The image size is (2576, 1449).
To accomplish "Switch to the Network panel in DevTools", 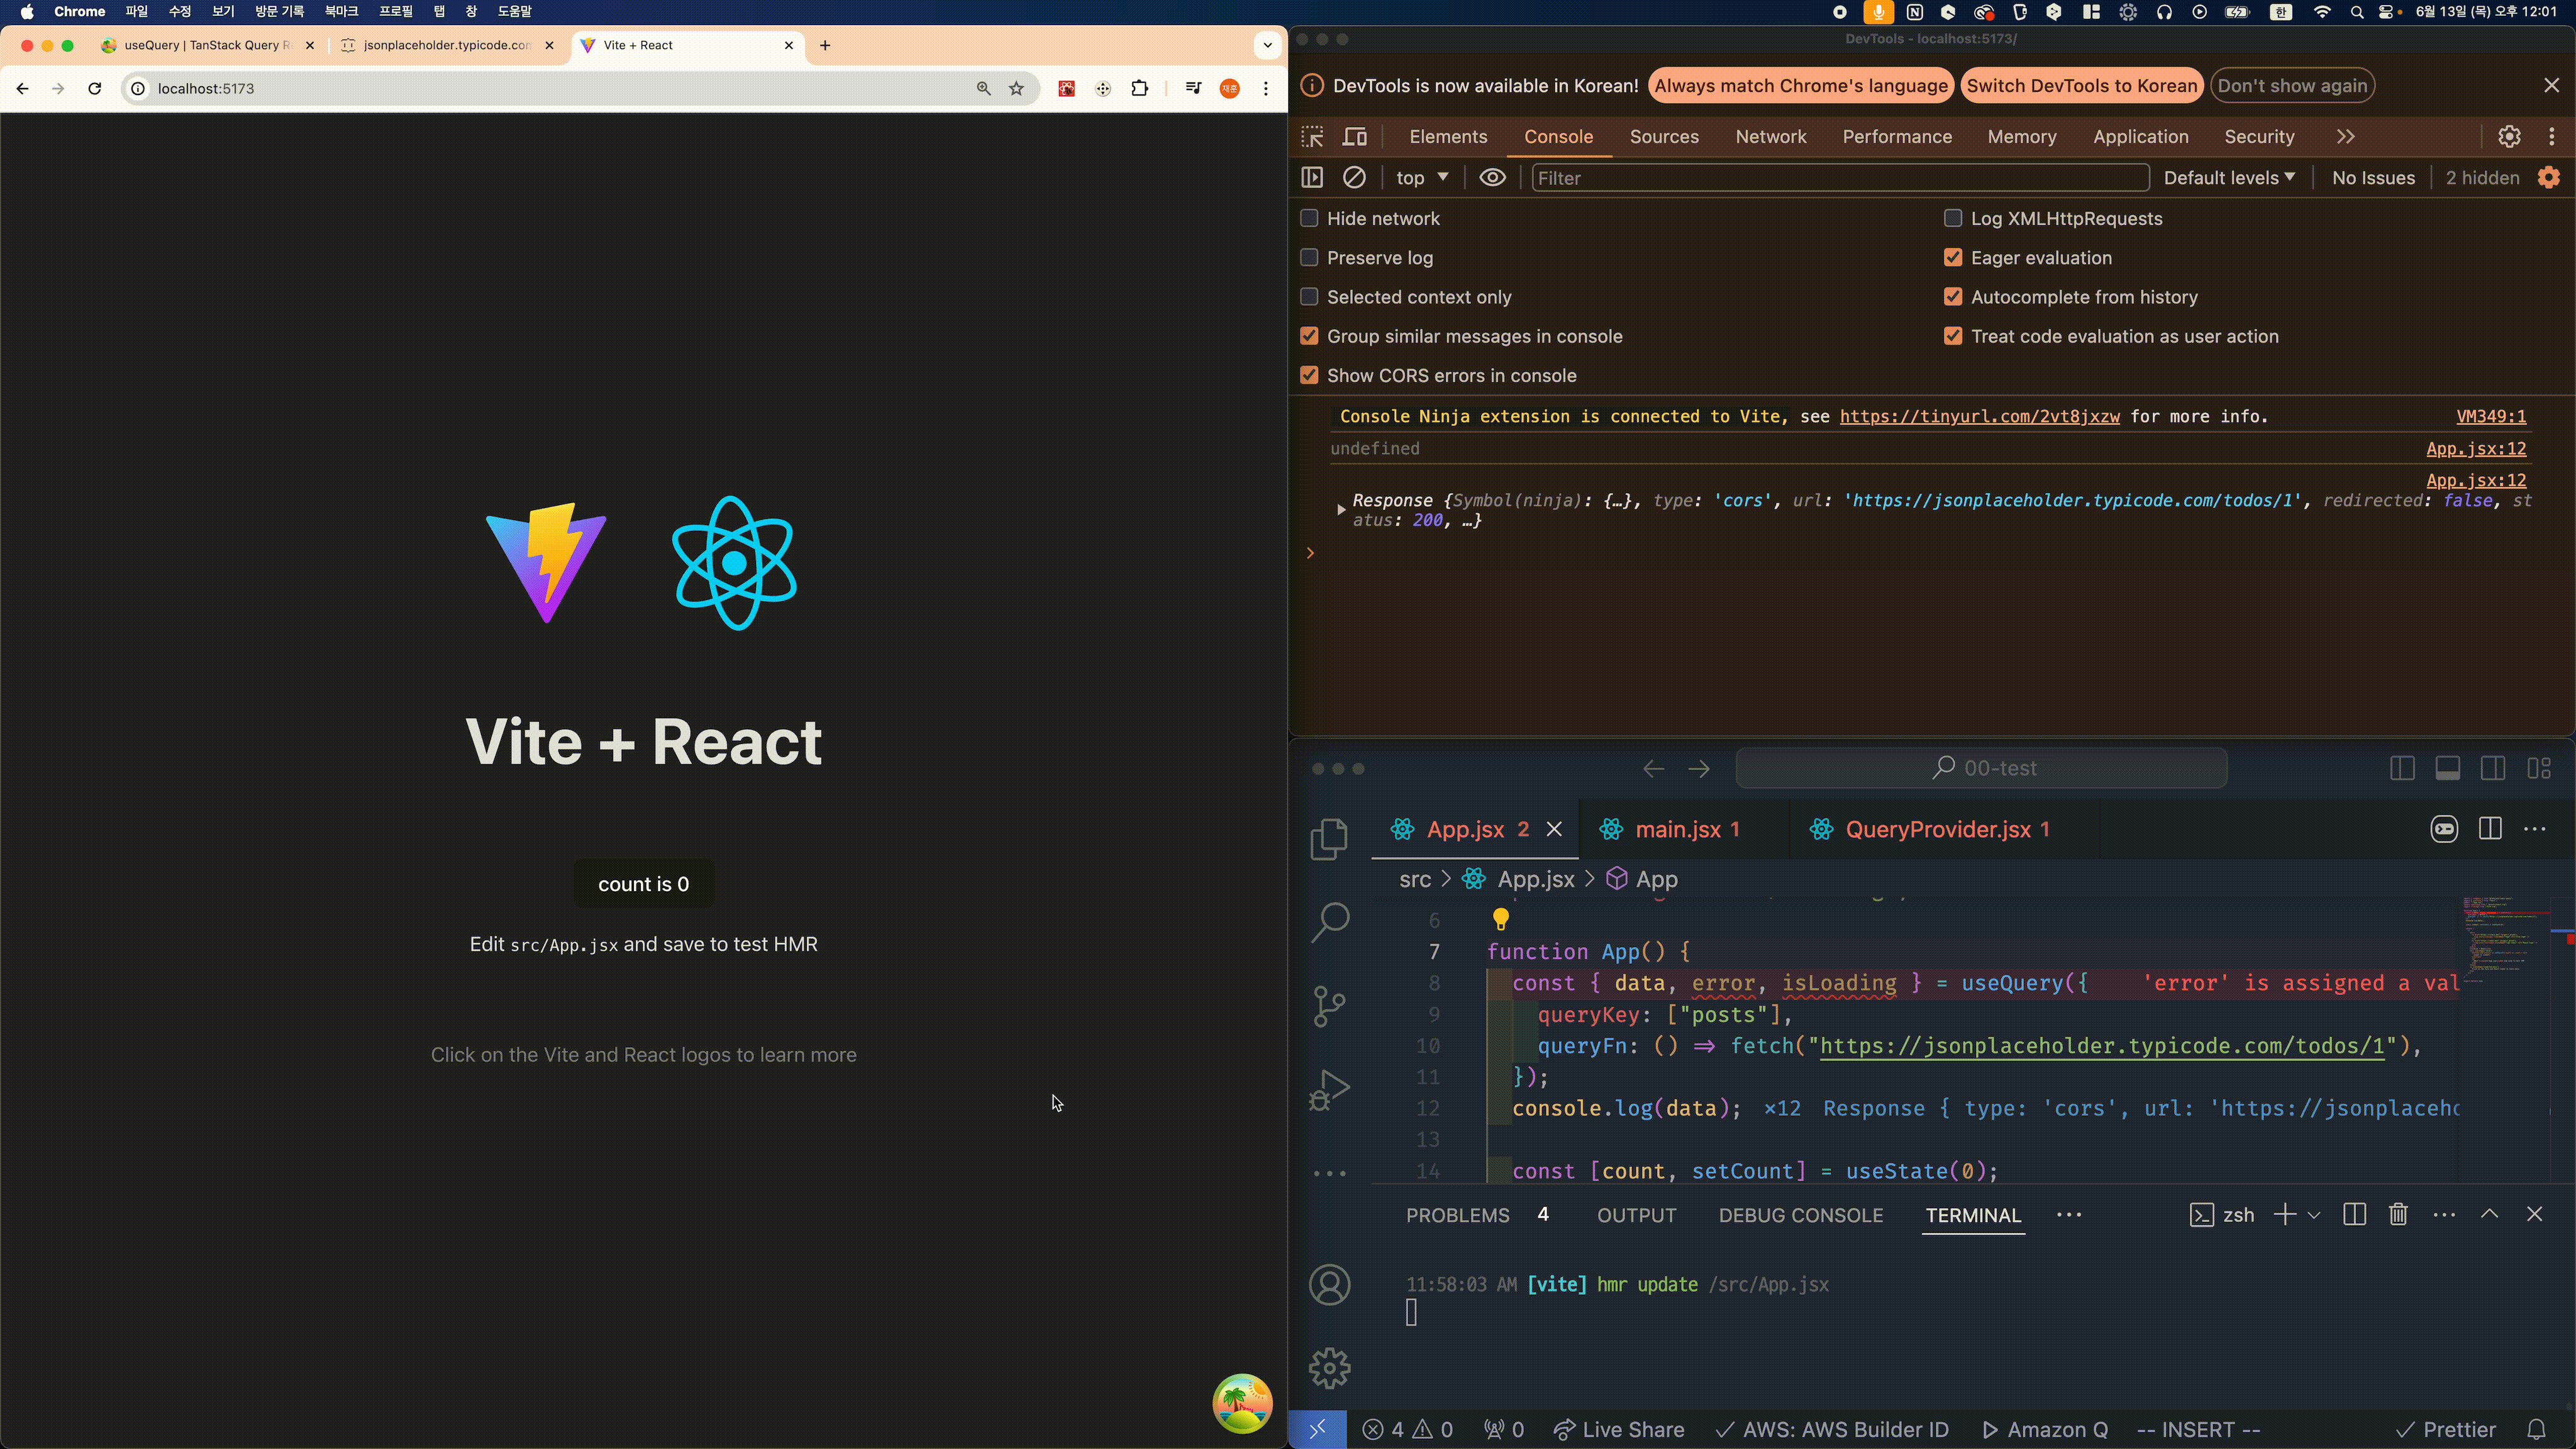I will (1771, 136).
